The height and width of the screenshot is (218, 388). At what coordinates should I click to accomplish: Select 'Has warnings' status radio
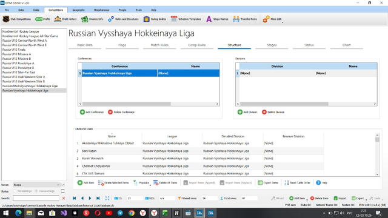click(36, 191)
